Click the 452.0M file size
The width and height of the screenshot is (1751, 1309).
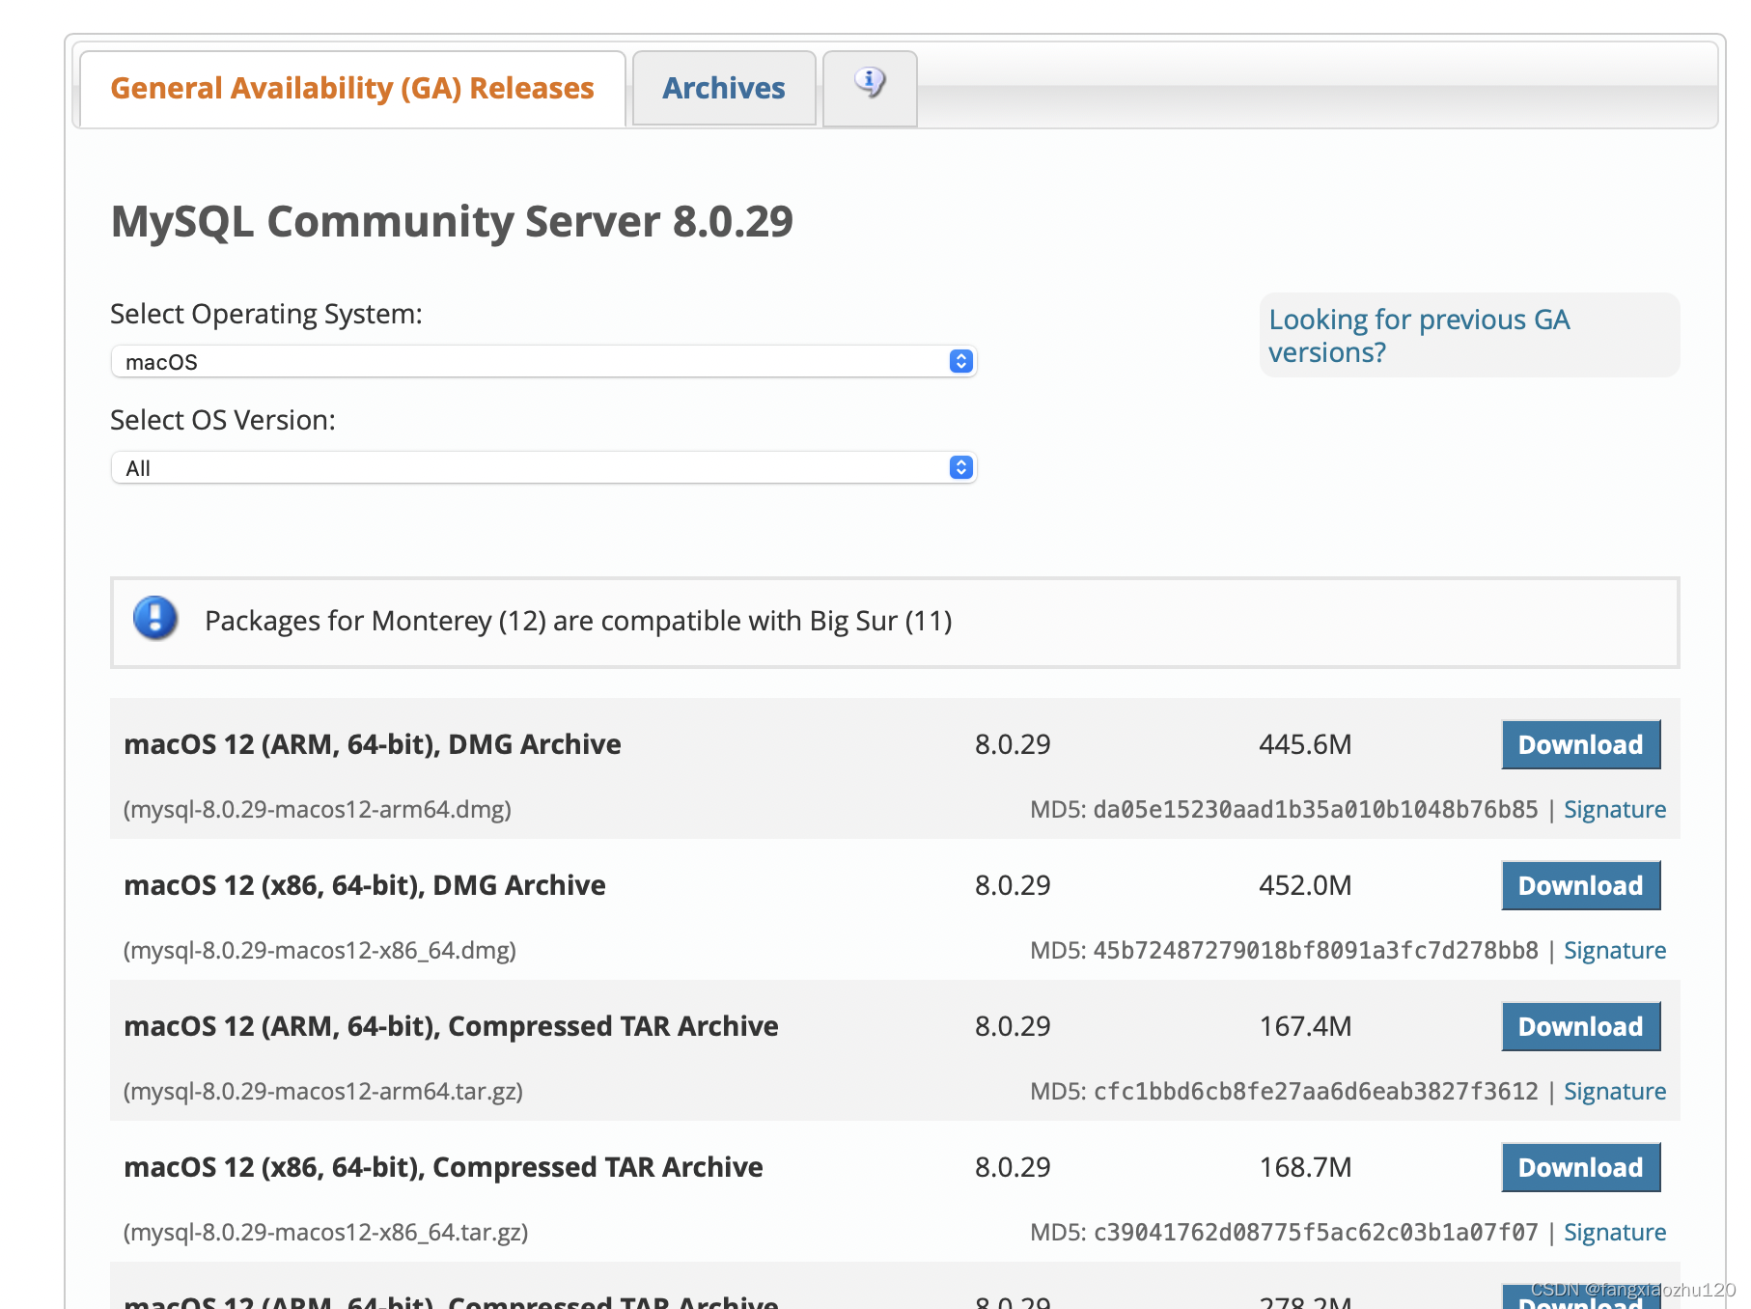point(1305,885)
